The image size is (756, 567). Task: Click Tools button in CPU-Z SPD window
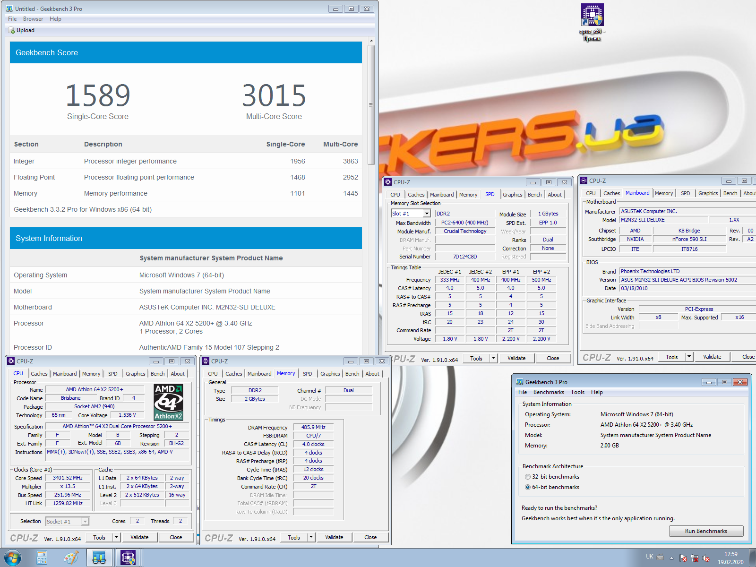tap(476, 358)
